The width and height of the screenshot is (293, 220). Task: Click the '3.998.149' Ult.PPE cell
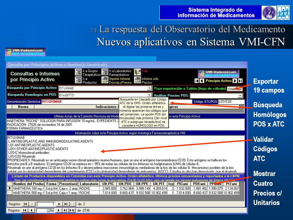coord(142,189)
